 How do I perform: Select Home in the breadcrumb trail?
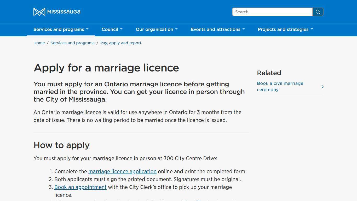pyautogui.click(x=39, y=43)
